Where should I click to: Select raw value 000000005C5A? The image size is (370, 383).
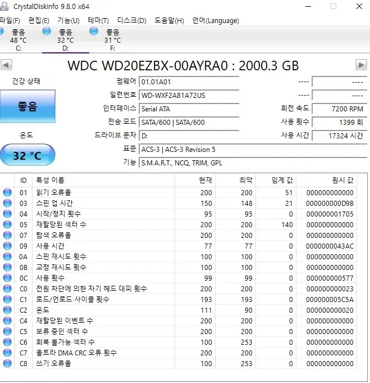[330, 300]
